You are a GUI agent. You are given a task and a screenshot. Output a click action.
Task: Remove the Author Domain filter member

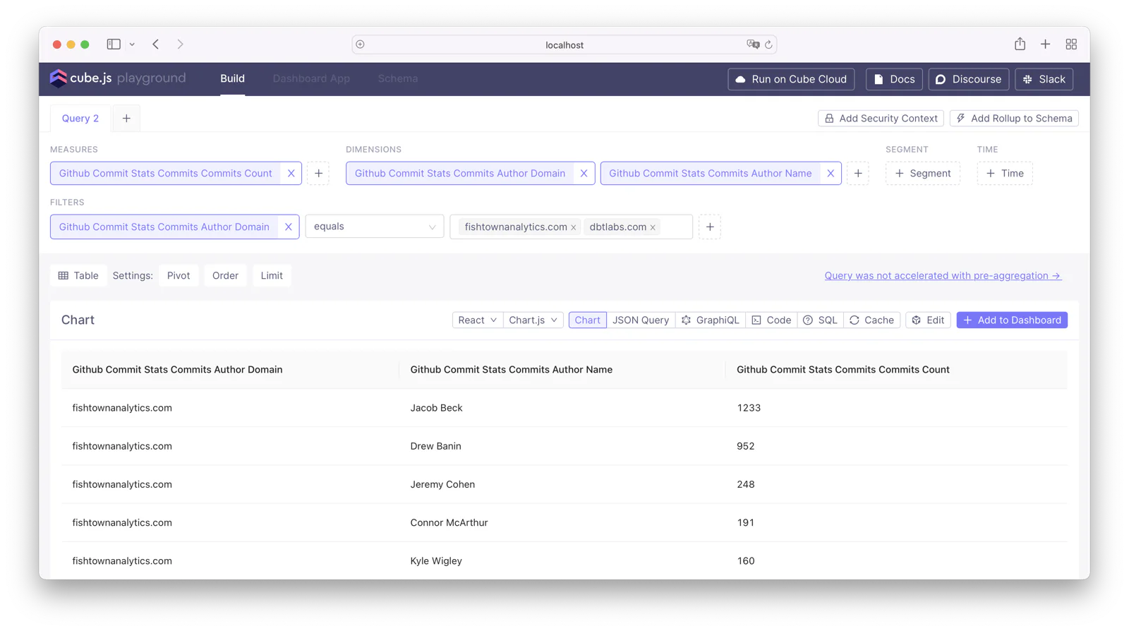pos(288,227)
